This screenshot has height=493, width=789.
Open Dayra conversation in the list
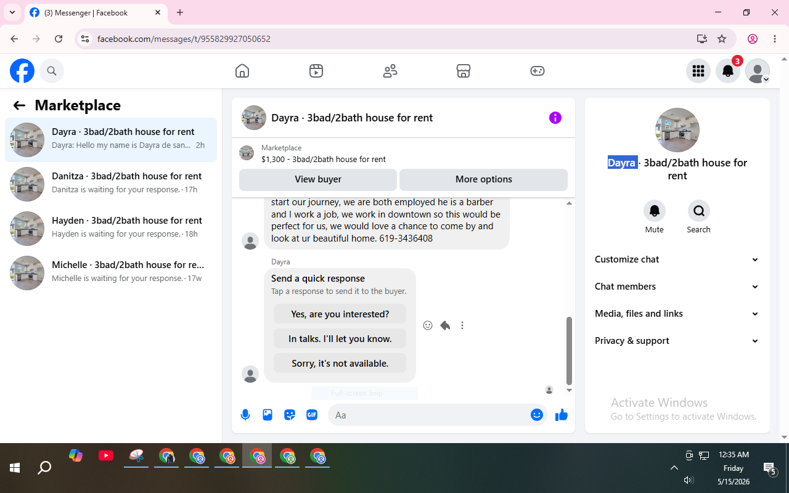point(111,140)
